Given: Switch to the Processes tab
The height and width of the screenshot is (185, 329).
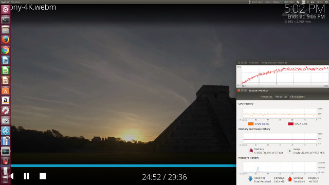Looking at the screenshot, I should (x=266, y=97).
